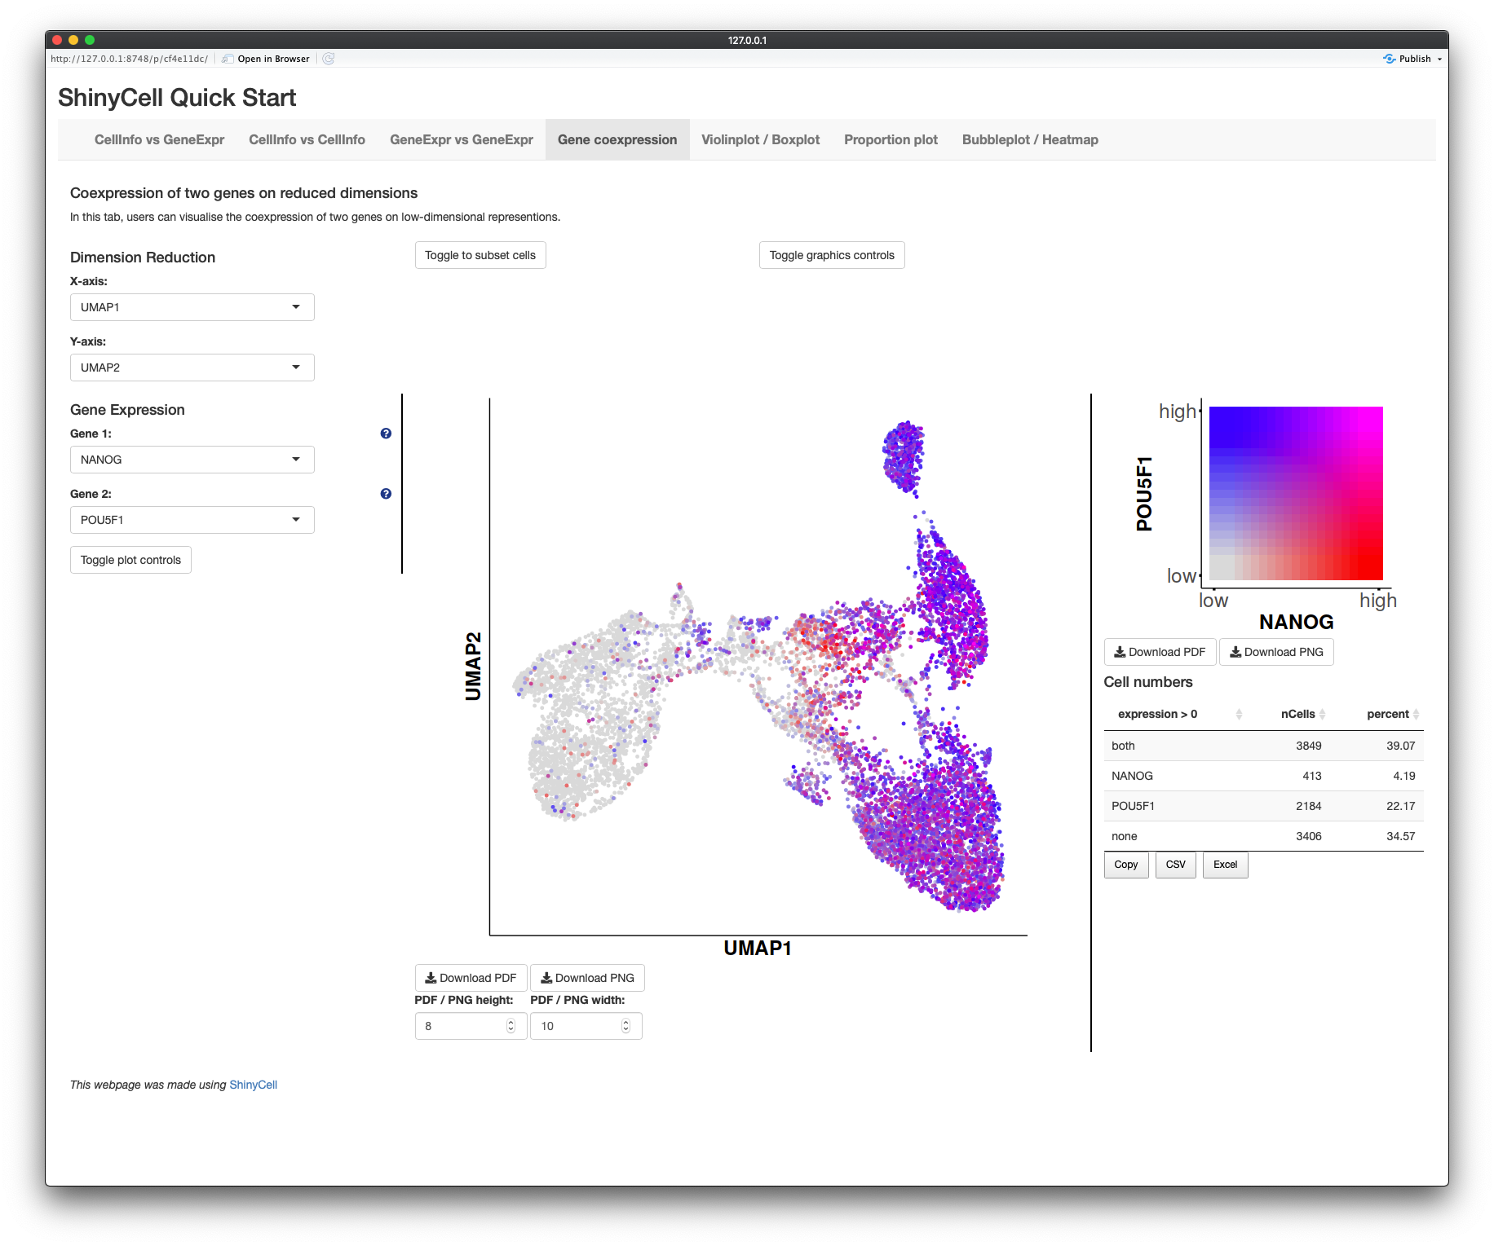Click the 'both' row in cell numbers
Screen dimensions: 1494x1246
tap(1263, 746)
